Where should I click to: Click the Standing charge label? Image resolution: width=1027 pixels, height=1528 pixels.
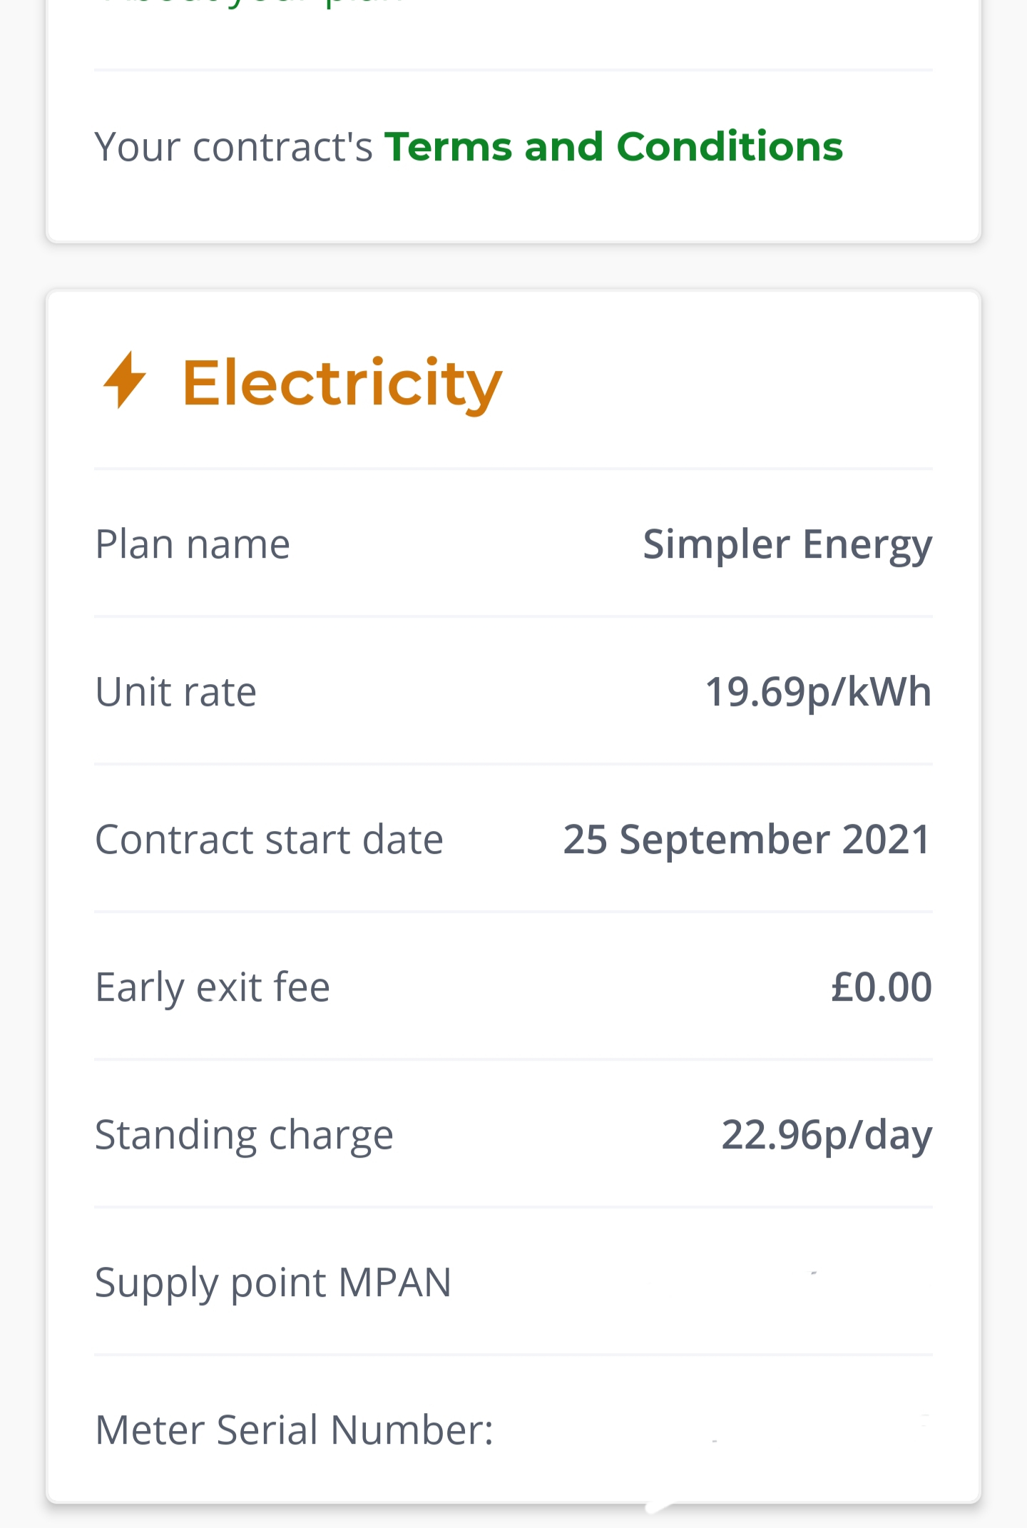pyautogui.click(x=244, y=1135)
